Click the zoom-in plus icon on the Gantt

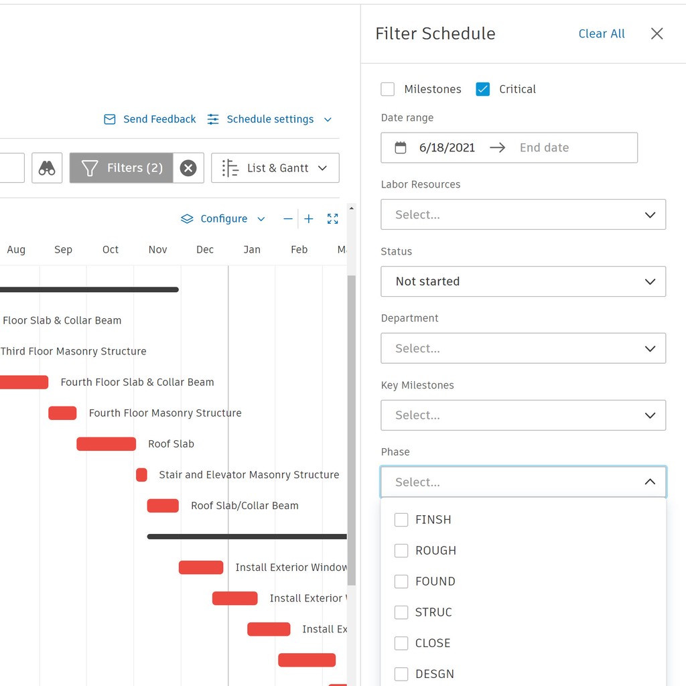click(308, 218)
